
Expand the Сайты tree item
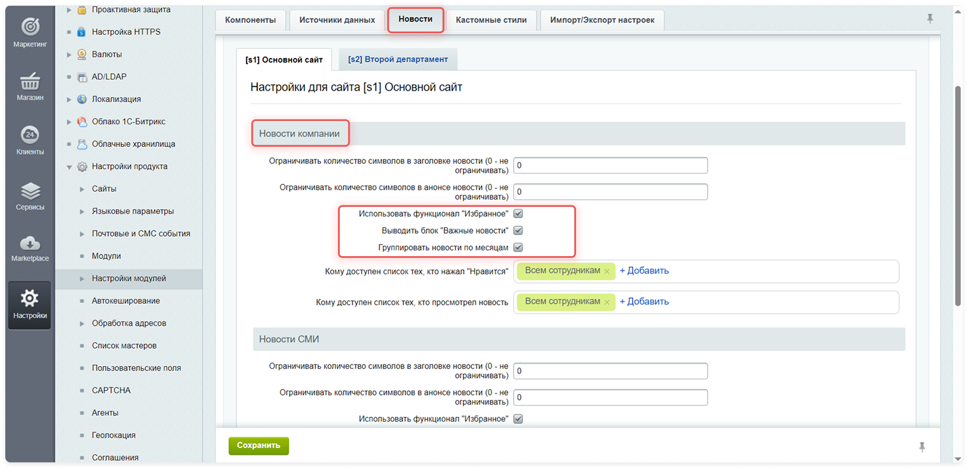[82, 189]
